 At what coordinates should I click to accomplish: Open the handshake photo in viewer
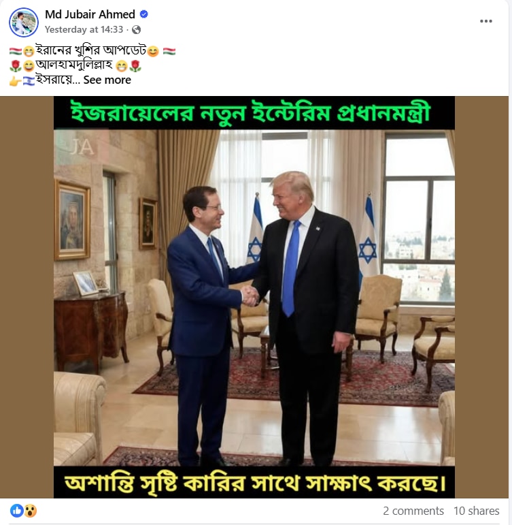[x=254, y=298]
